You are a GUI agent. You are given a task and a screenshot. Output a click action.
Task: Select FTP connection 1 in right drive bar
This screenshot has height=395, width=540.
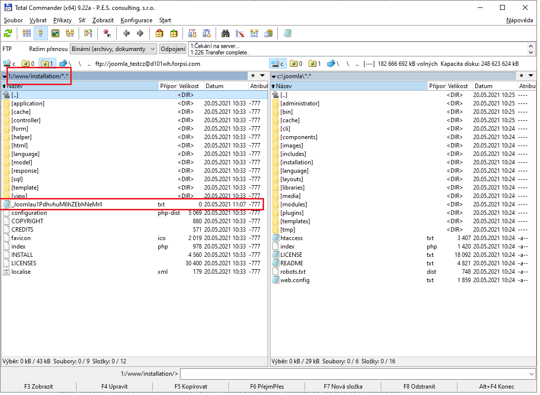[x=315, y=64]
